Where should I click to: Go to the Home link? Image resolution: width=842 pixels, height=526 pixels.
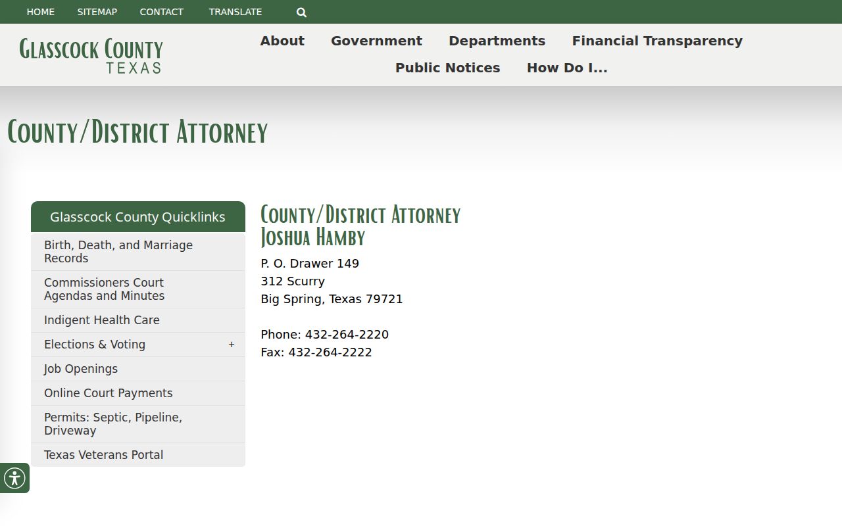point(41,12)
